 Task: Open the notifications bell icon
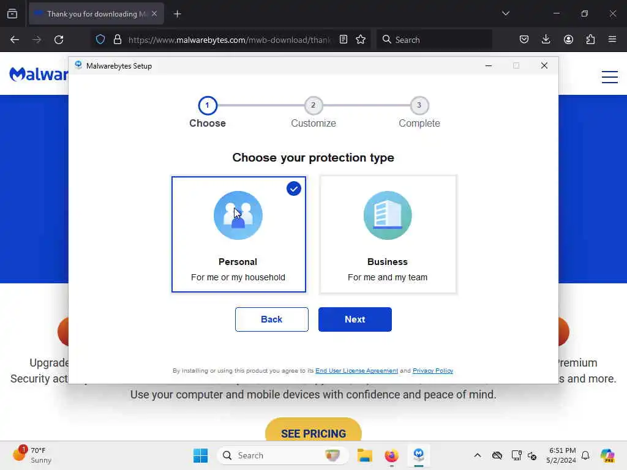click(585, 455)
